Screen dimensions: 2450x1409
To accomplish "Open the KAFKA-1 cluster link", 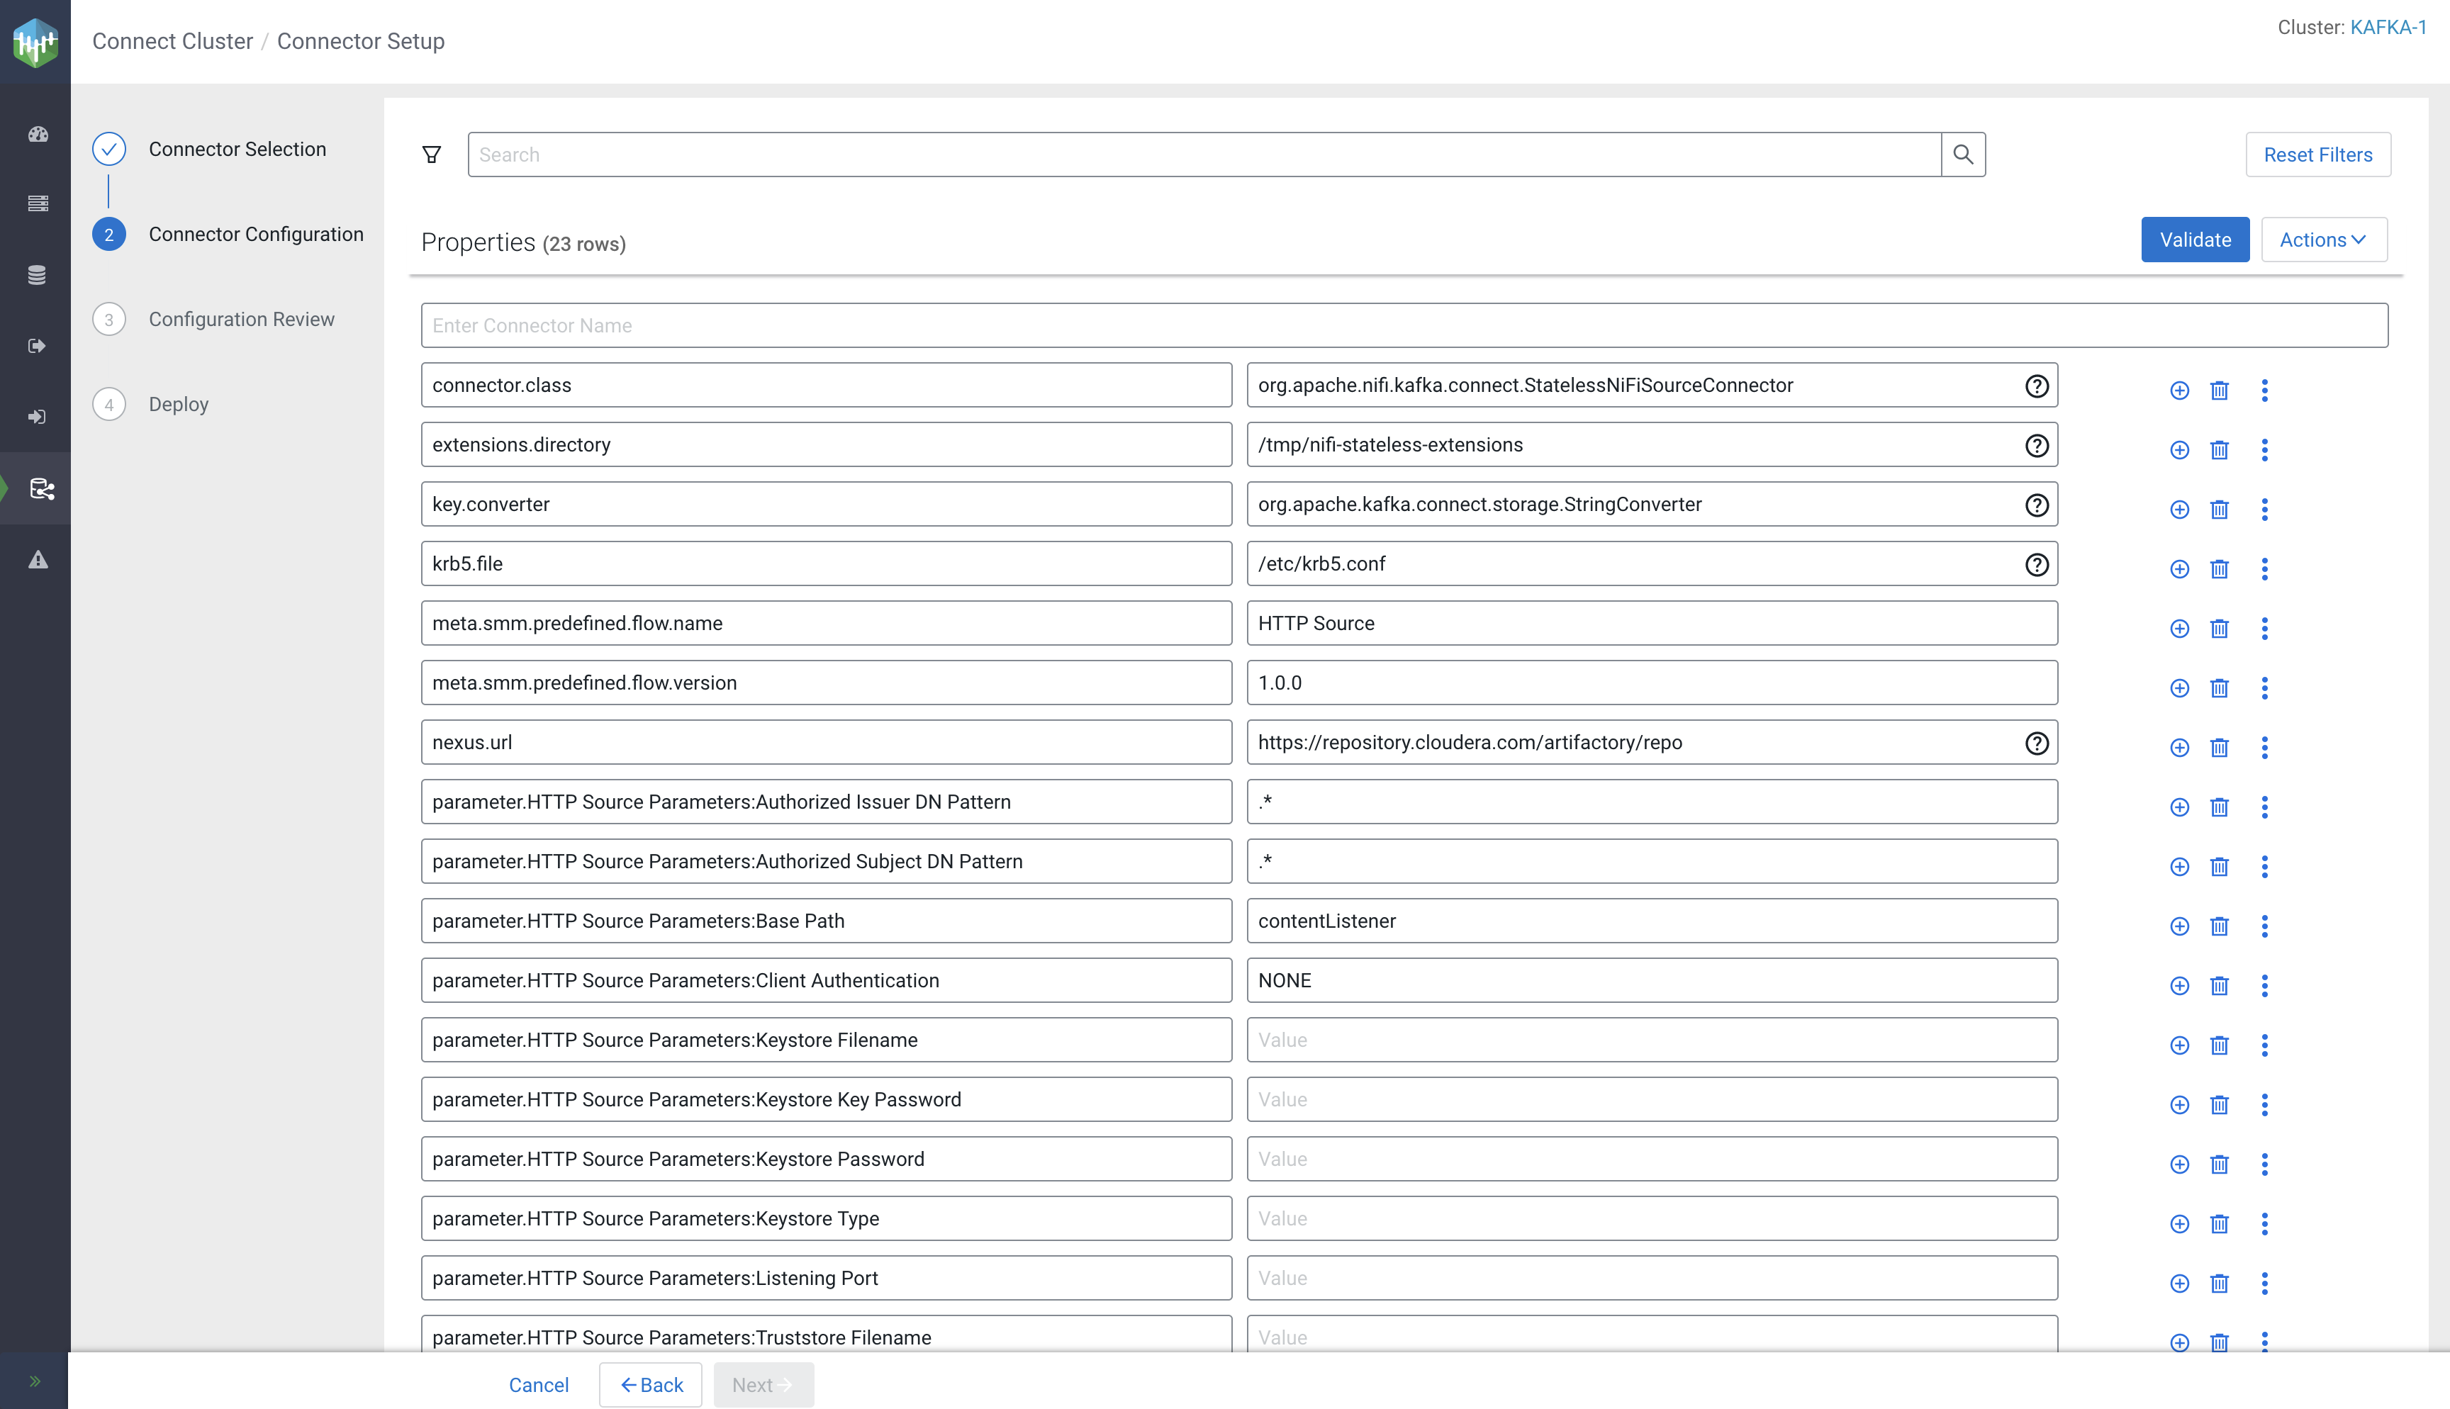I will [2387, 27].
